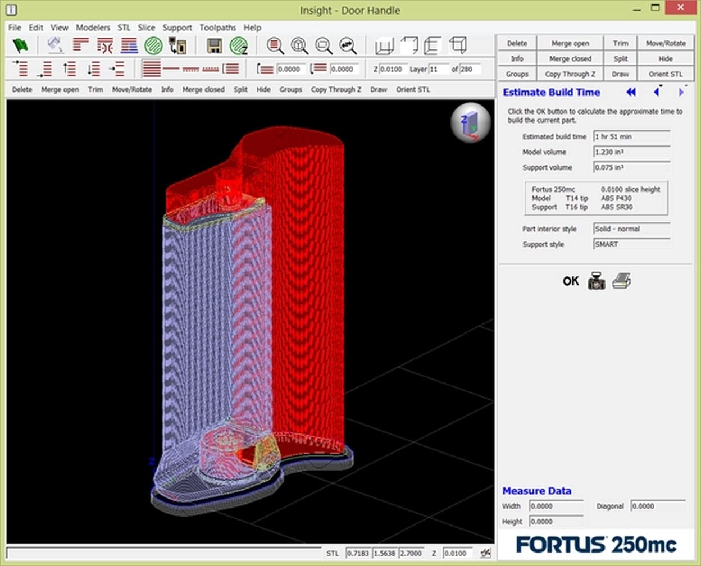Open the Toolpaths menu
The width and height of the screenshot is (701, 566).
217,28
